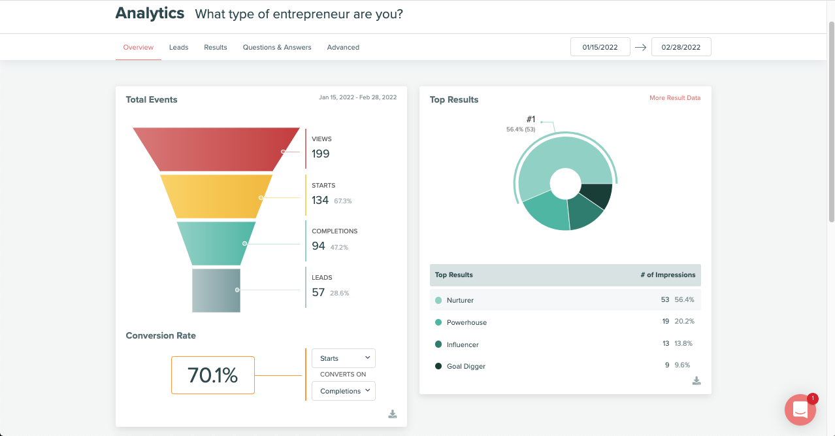Click the yellow Starts funnel segment

pos(216,196)
